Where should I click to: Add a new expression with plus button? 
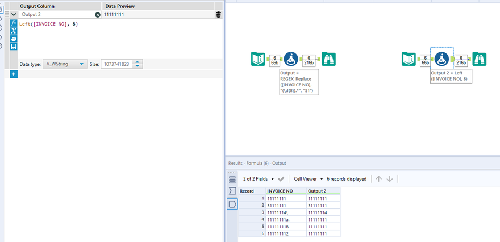(x=14, y=74)
